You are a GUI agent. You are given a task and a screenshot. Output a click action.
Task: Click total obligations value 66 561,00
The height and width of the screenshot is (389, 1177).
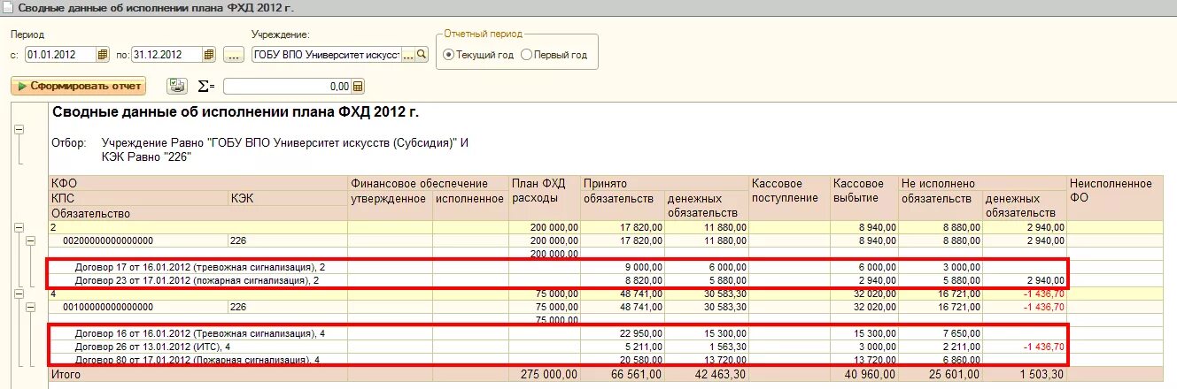pos(635,375)
